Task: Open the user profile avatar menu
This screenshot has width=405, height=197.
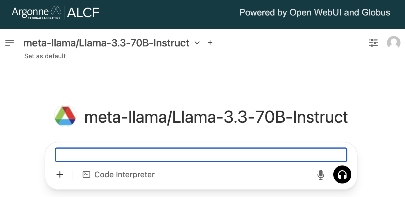Action: 393,43
